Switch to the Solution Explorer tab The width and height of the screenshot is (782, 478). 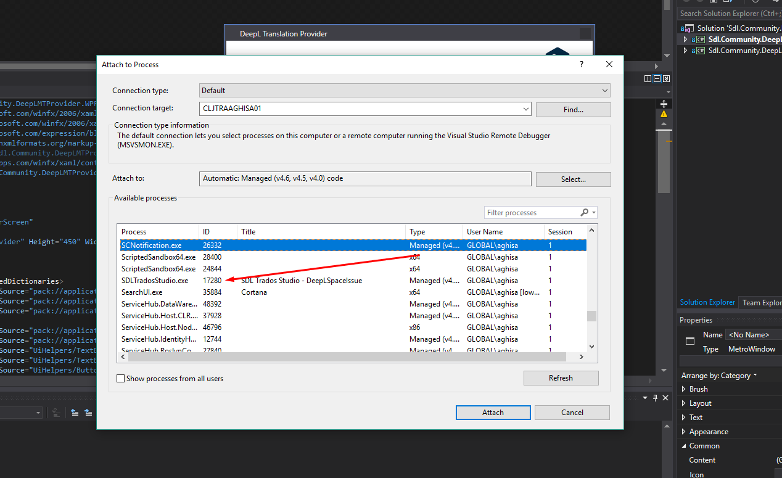[707, 302]
